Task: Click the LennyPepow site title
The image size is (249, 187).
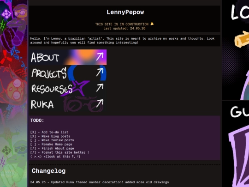Action: point(125,12)
